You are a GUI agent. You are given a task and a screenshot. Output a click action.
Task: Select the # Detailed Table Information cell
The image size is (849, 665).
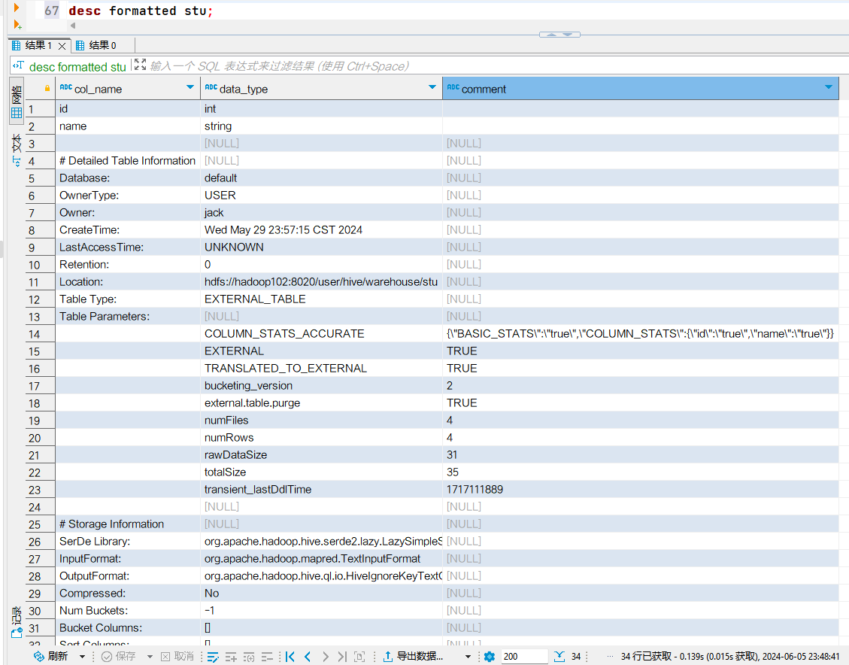click(x=128, y=160)
